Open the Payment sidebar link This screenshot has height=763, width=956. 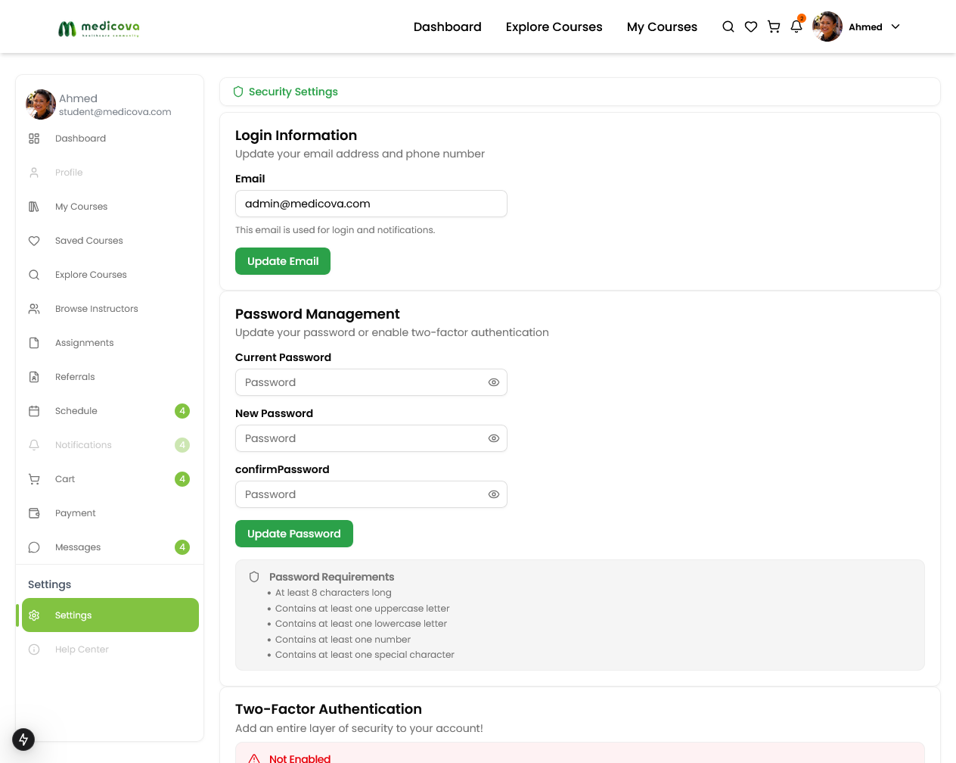(x=110, y=513)
